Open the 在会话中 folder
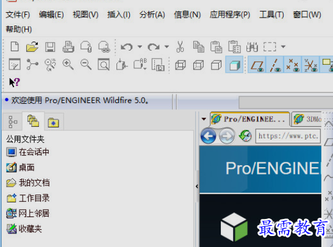333x247 pixels. click(28, 152)
